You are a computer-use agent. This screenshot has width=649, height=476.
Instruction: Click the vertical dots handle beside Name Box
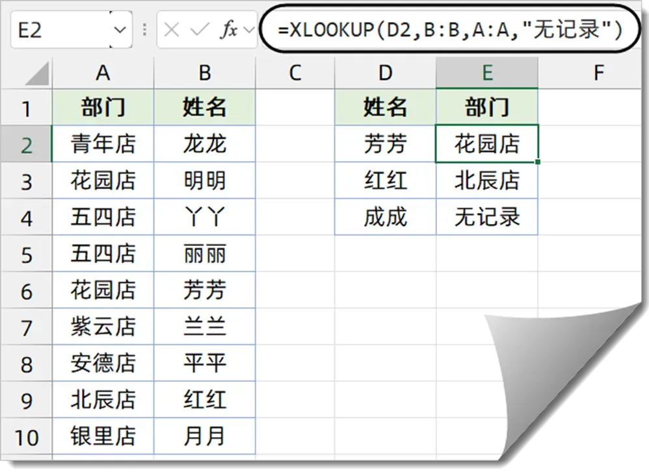[144, 30]
